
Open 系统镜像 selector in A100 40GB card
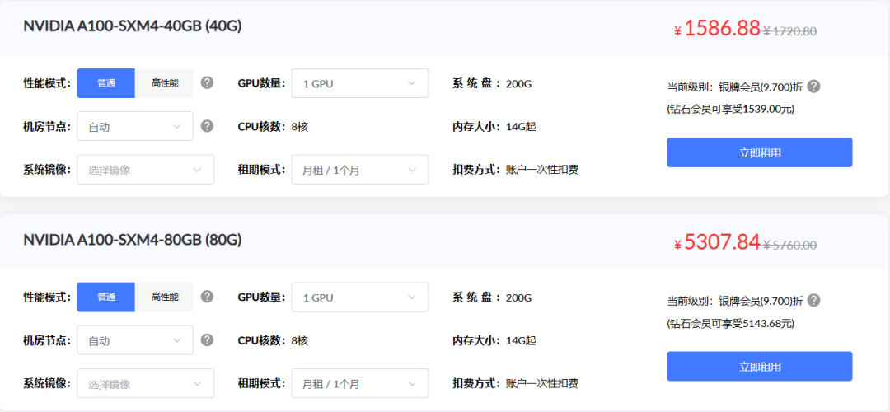[146, 170]
